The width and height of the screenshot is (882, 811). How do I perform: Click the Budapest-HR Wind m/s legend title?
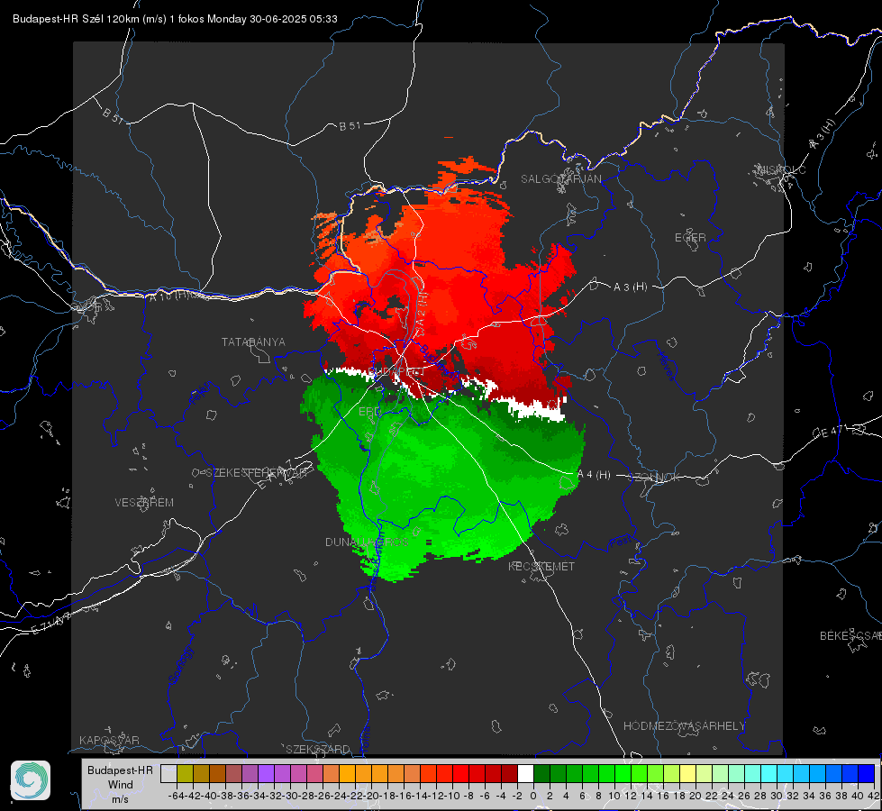coord(120,785)
